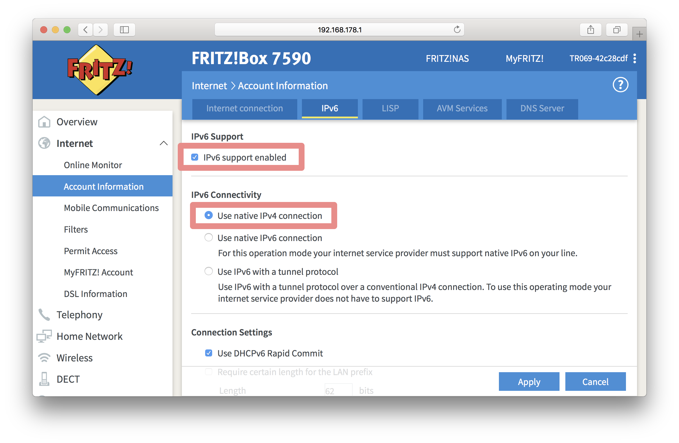This screenshot has height=443, width=679.
Task: Select Use native IPv4 connection
Action: tap(209, 215)
